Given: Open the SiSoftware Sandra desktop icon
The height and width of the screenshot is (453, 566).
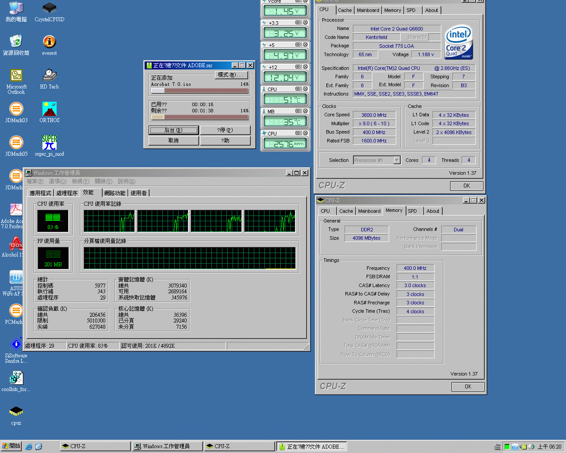Looking at the screenshot, I should point(16,345).
